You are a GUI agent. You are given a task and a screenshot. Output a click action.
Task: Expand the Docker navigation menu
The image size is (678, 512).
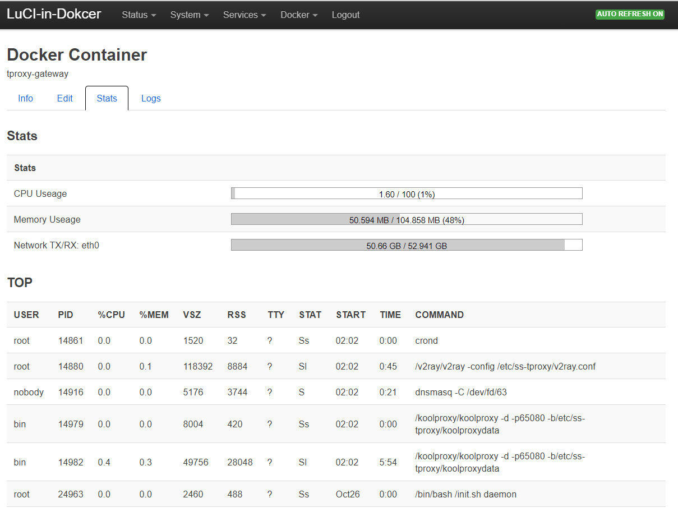click(298, 15)
